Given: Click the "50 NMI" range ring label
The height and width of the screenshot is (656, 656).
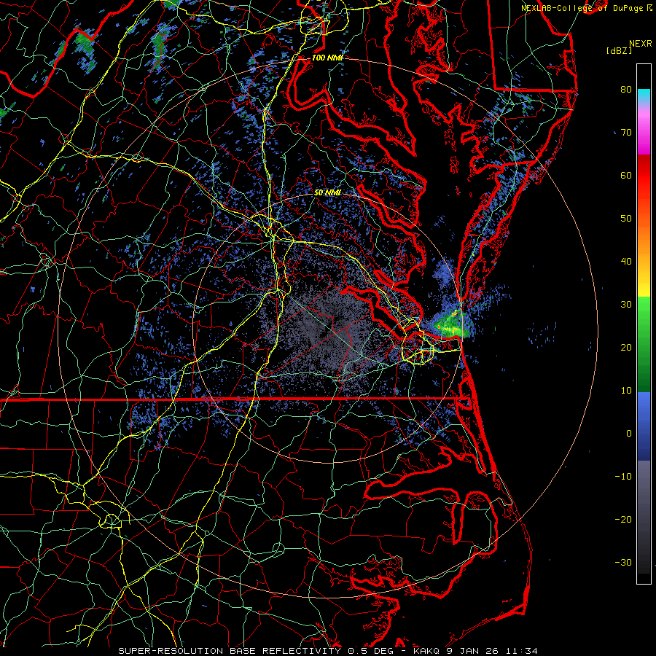Looking at the screenshot, I should (x=327, y=192).
